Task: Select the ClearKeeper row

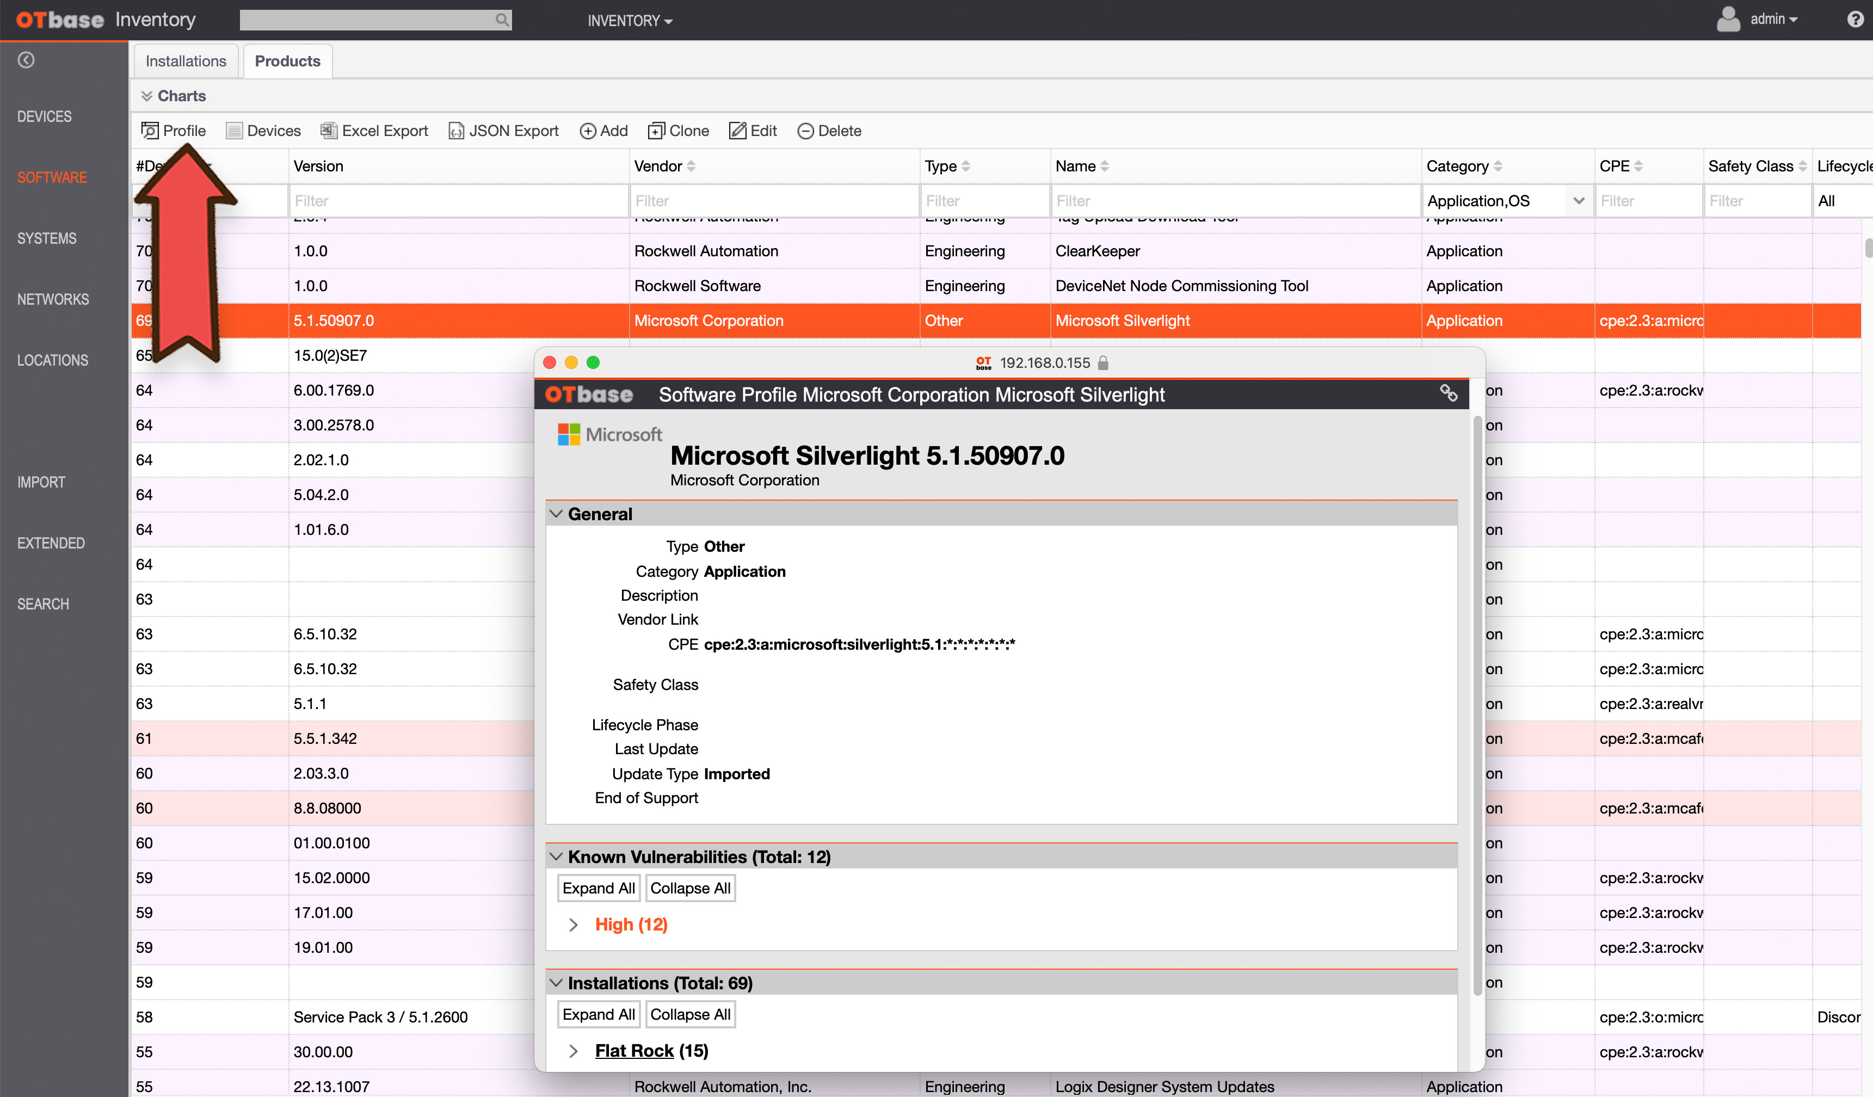Action: coord(996,251)
